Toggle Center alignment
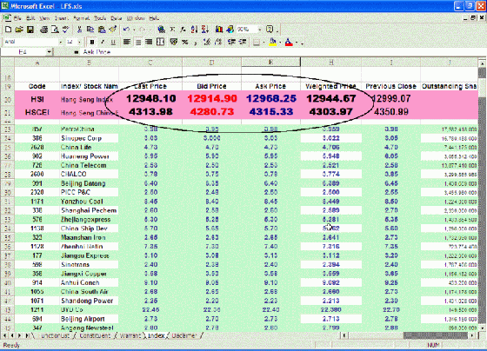This screenshot has width=487, height=351. [138, 42]
